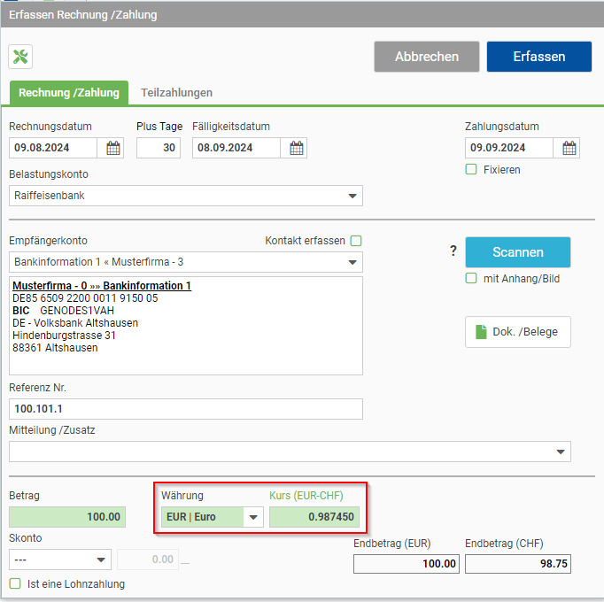Open the Fälligkeitsdatum calendar picker
The height and width of the screenshot is (602, 604).
(x=296, y=148)
